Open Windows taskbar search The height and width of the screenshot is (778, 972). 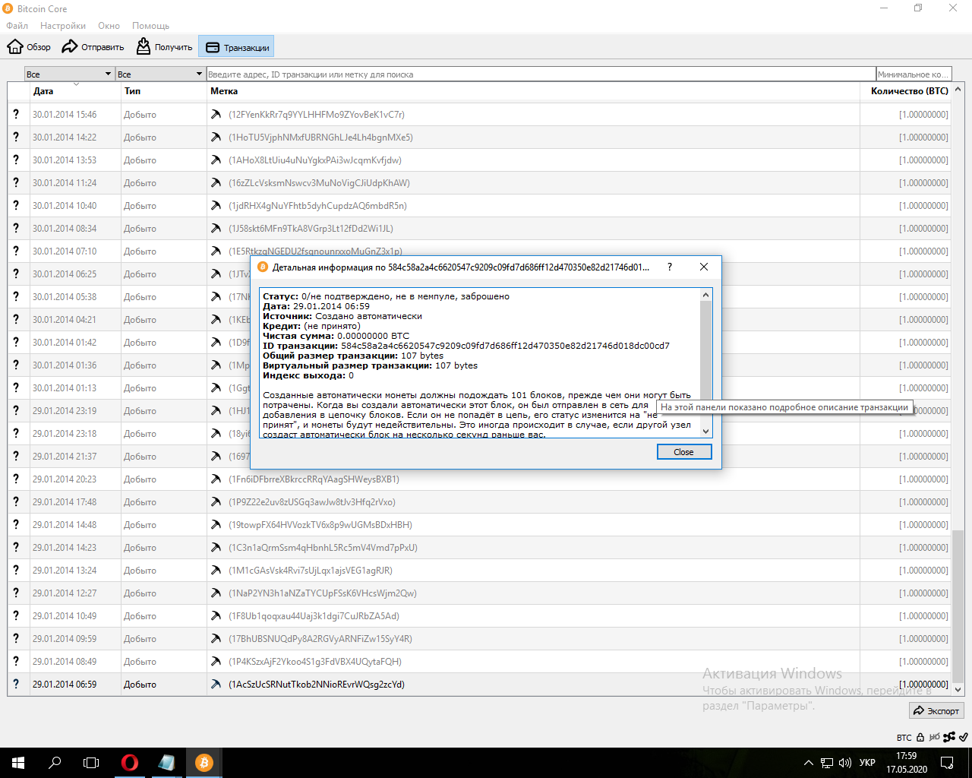tap(55, 763)
